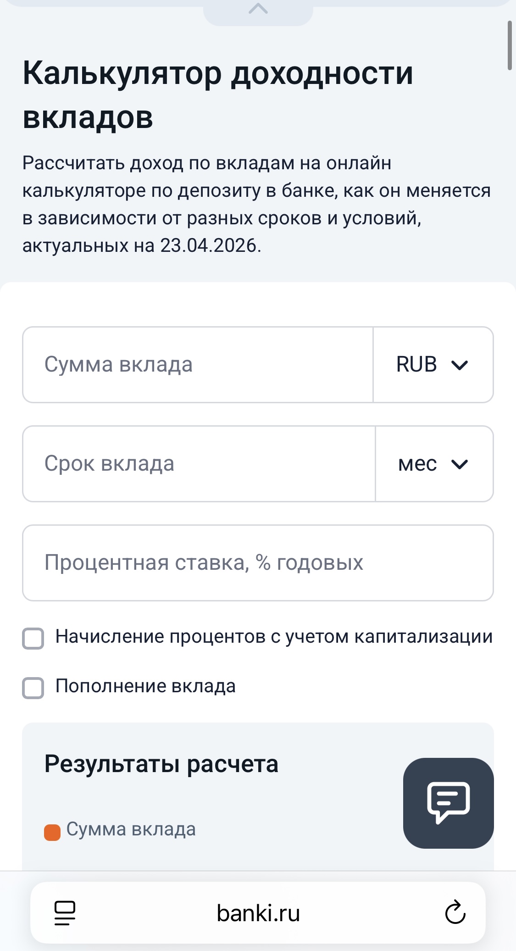
Task: Focus the Сумма вклада input field
Action: pos(198,365)
